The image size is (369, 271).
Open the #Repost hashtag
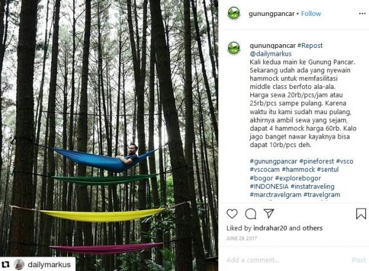[310, 45]
